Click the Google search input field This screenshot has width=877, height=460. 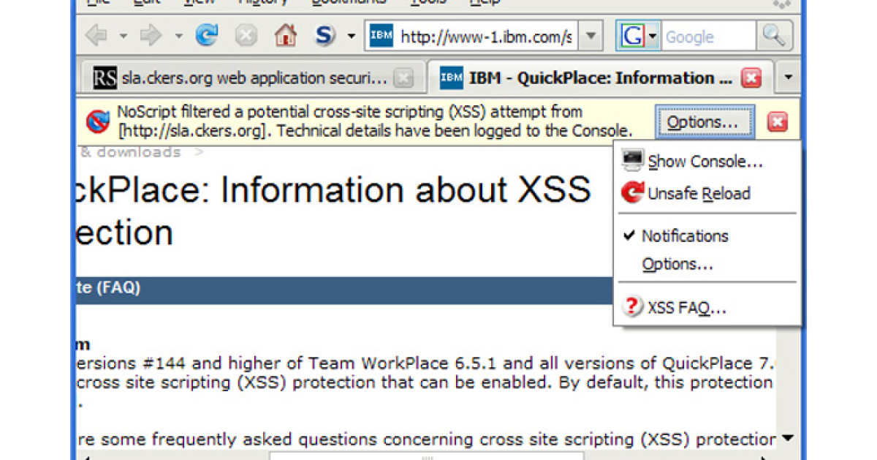pos(709,36)
